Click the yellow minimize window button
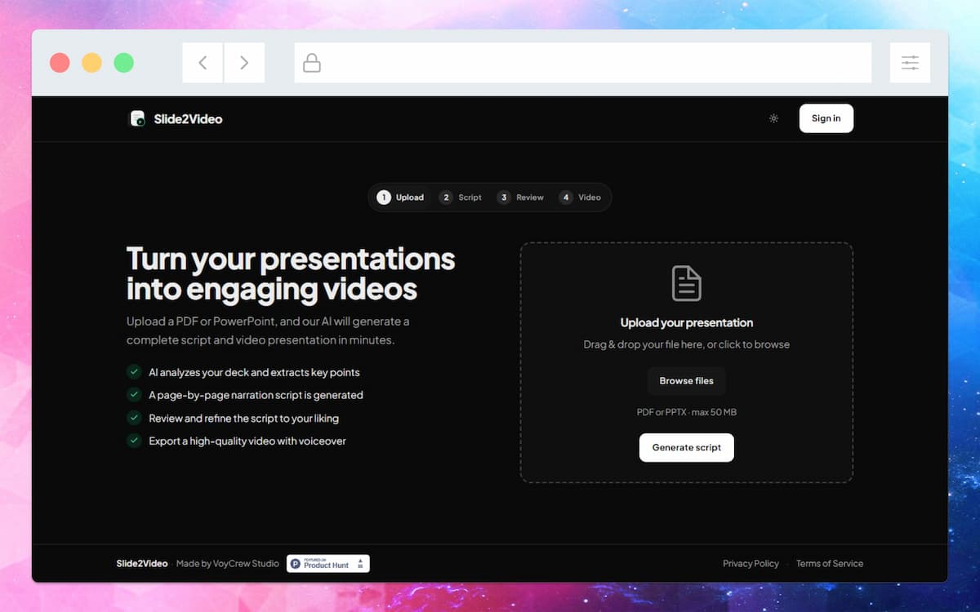The height and width of the screenshot is (612, 980). [x=91, y=63]
